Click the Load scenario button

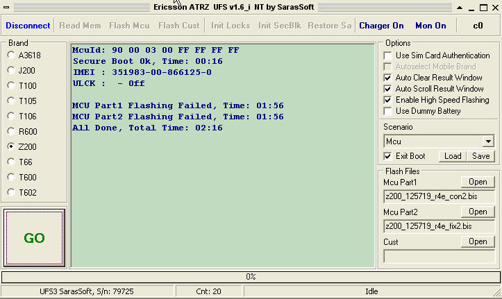(453, 156)
